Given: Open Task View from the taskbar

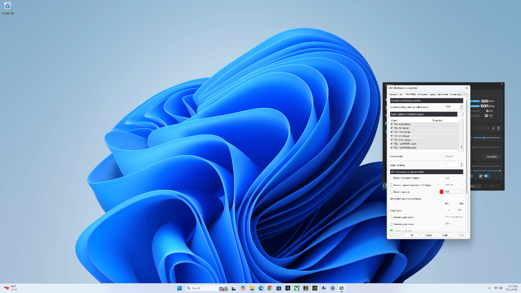Looking at the screenshot, I should coord(234,288).
